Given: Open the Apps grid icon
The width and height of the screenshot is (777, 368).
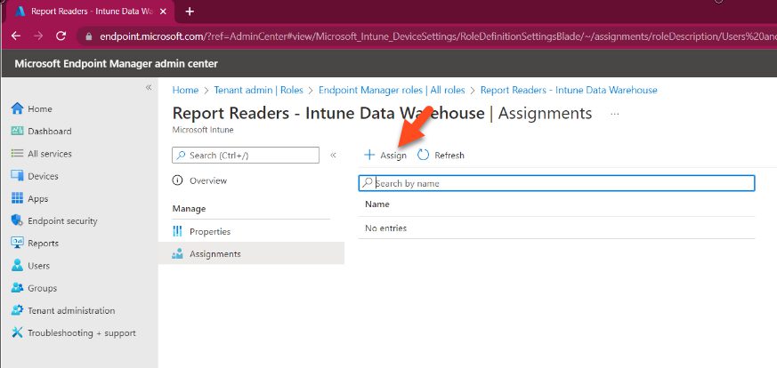Looking at the screenshot, I should pos(17,198).
